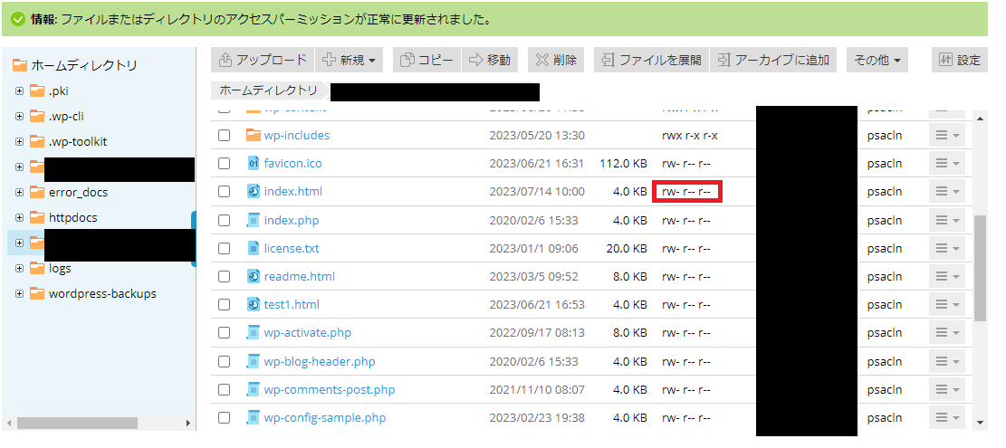
Task: Click the アップロード upload button
Action: pyautogui.click(x=263, y=60)
